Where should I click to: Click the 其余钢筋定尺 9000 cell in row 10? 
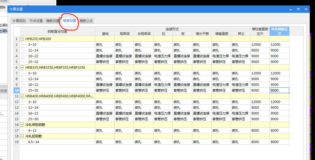(279, 90)
